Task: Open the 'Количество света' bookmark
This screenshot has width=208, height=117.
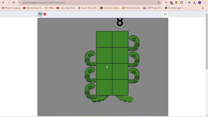Action: pyautogui.click(x=110, y=8)
